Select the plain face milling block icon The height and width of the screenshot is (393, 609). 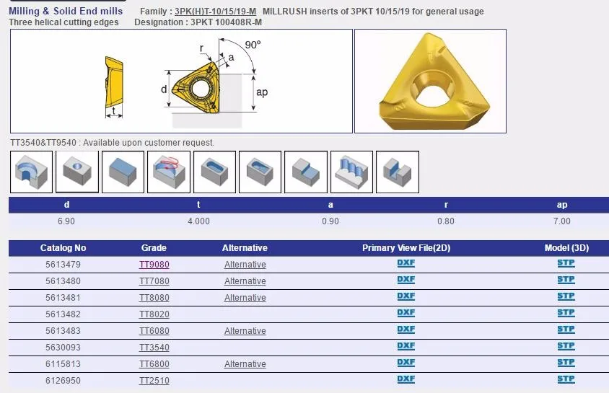click(123, 172)
